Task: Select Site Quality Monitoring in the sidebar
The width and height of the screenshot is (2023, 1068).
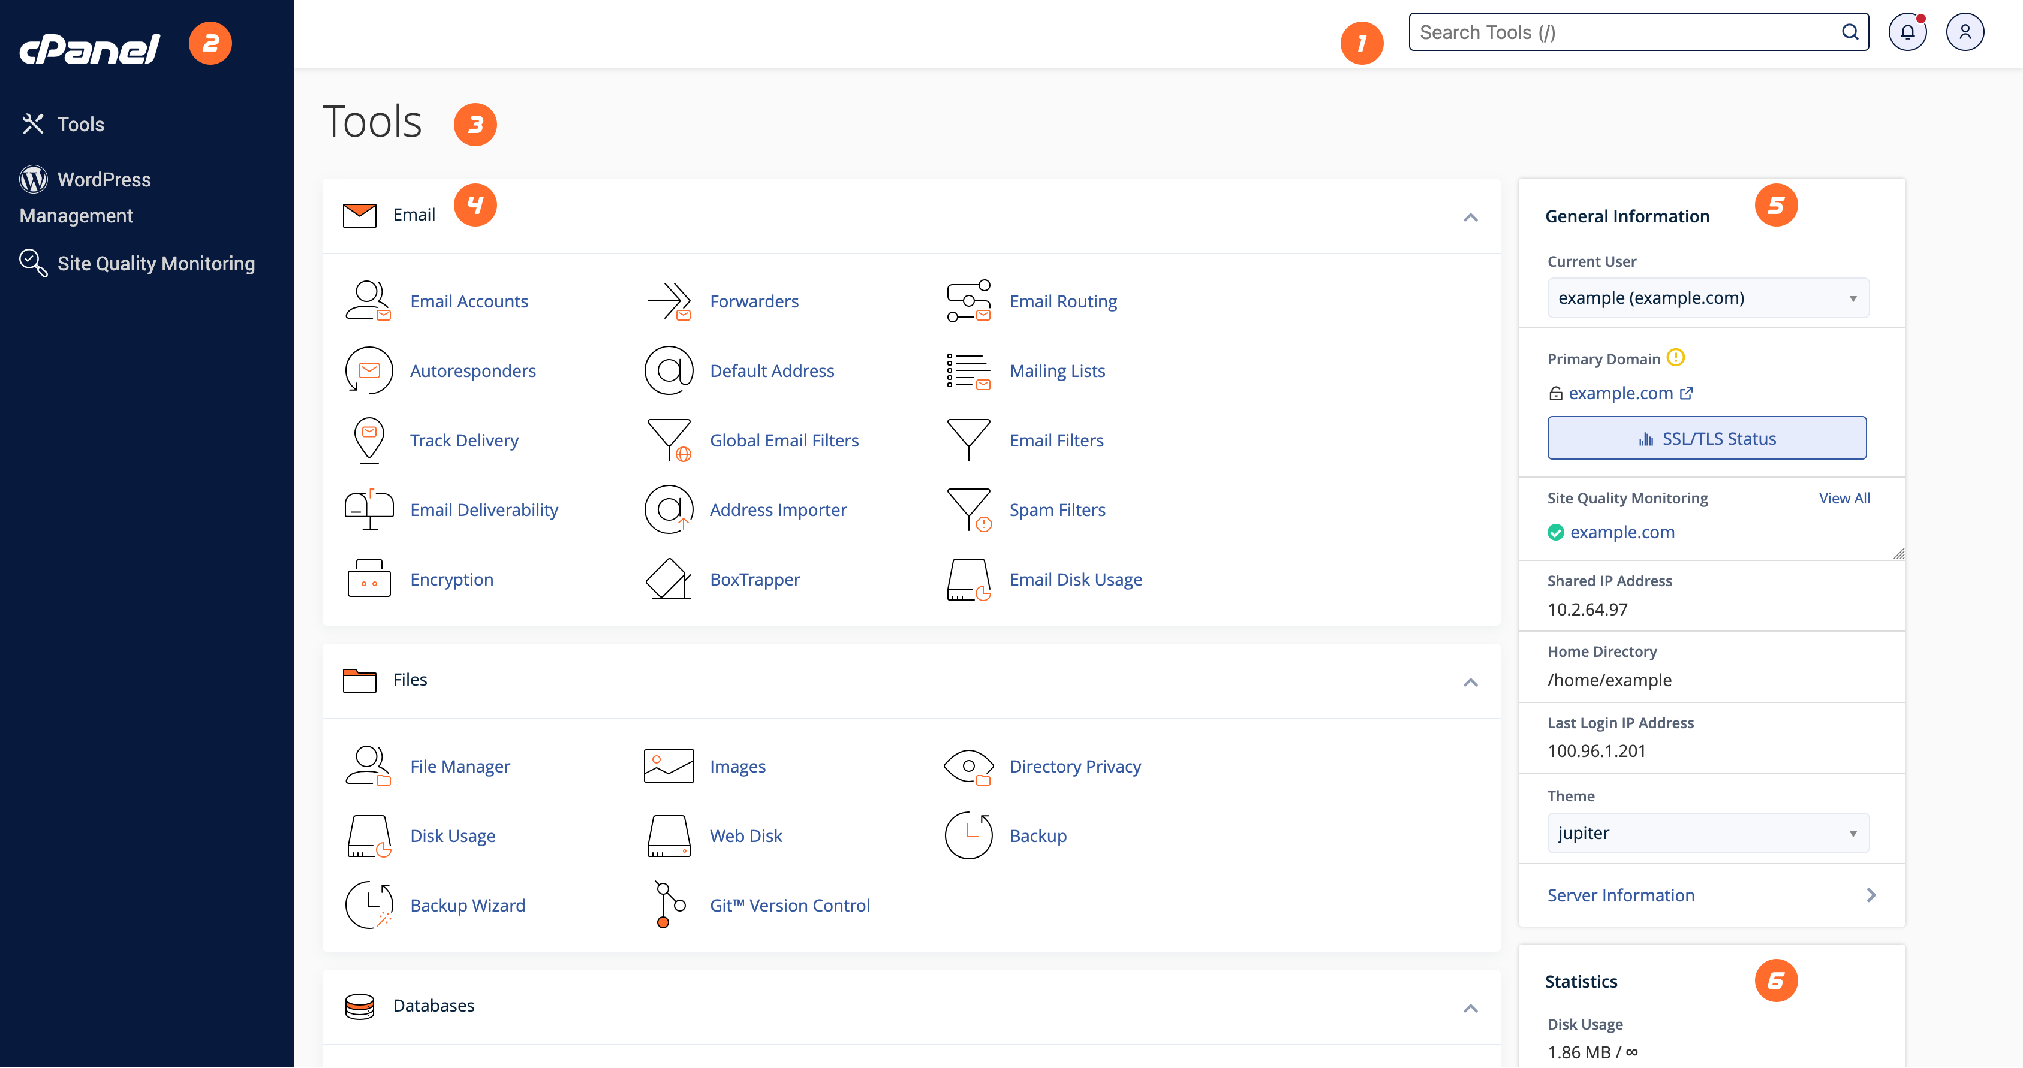Action: click(x=155, y=263)
